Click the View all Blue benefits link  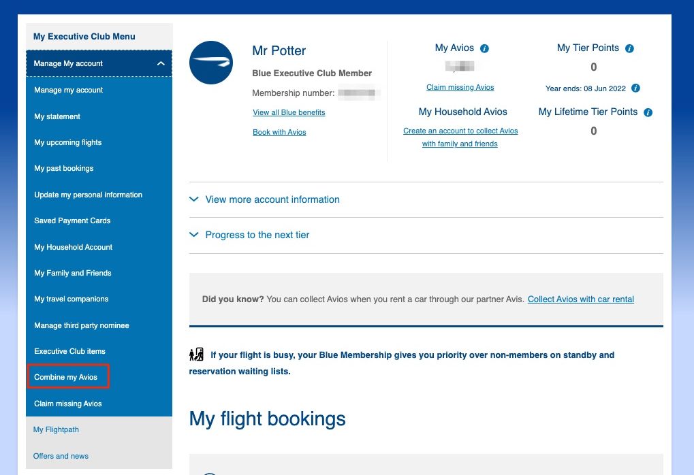[289, 112]
